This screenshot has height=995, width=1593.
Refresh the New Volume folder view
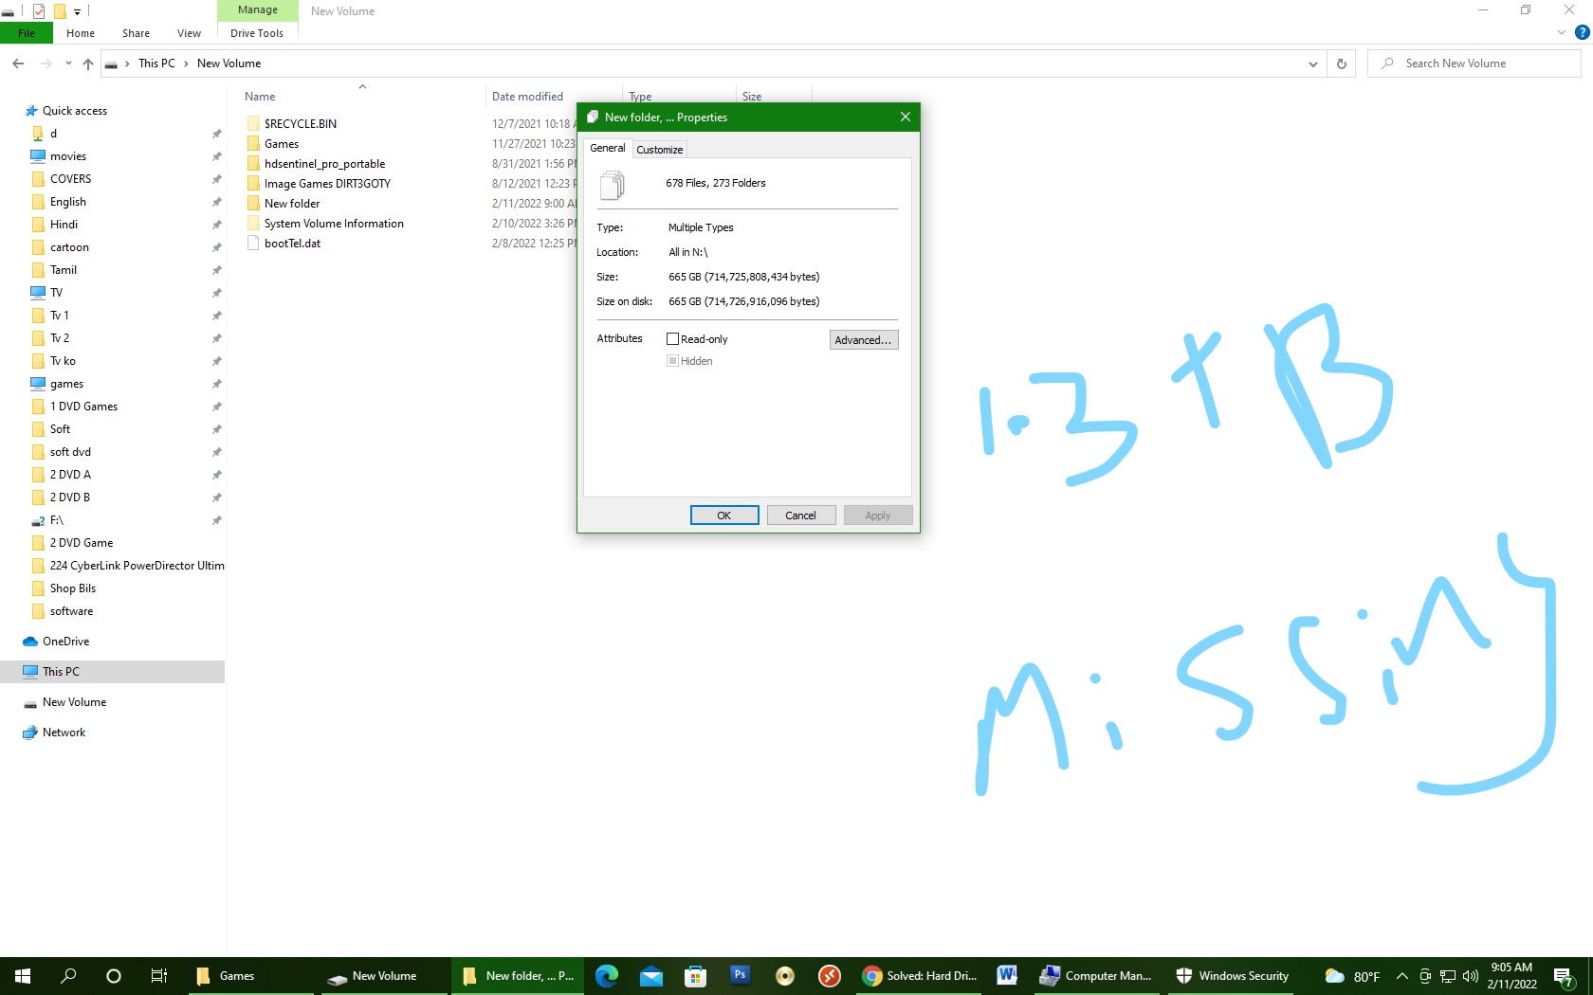[1341, 63]
